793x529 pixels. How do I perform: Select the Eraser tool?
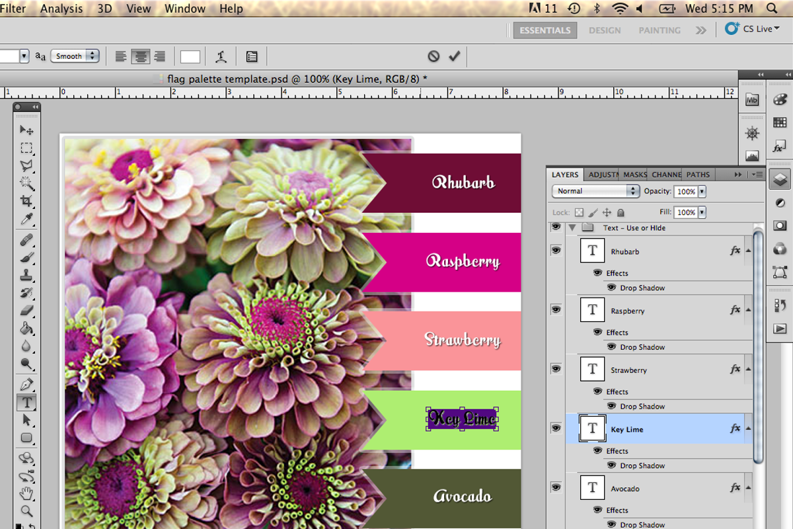[x=27, y=310]
